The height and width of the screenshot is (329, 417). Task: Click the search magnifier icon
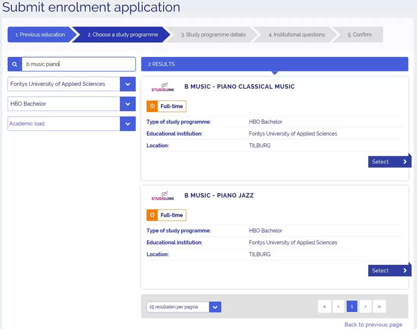(x=14, y=64)
